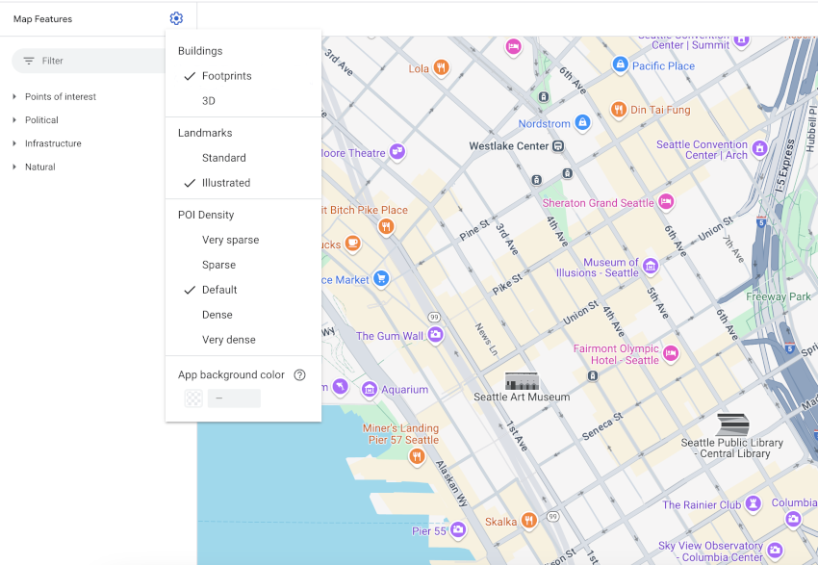Viewport: 818px width, 565px height.
Task: Select Standard landmarks option
Action: point(243,158)
